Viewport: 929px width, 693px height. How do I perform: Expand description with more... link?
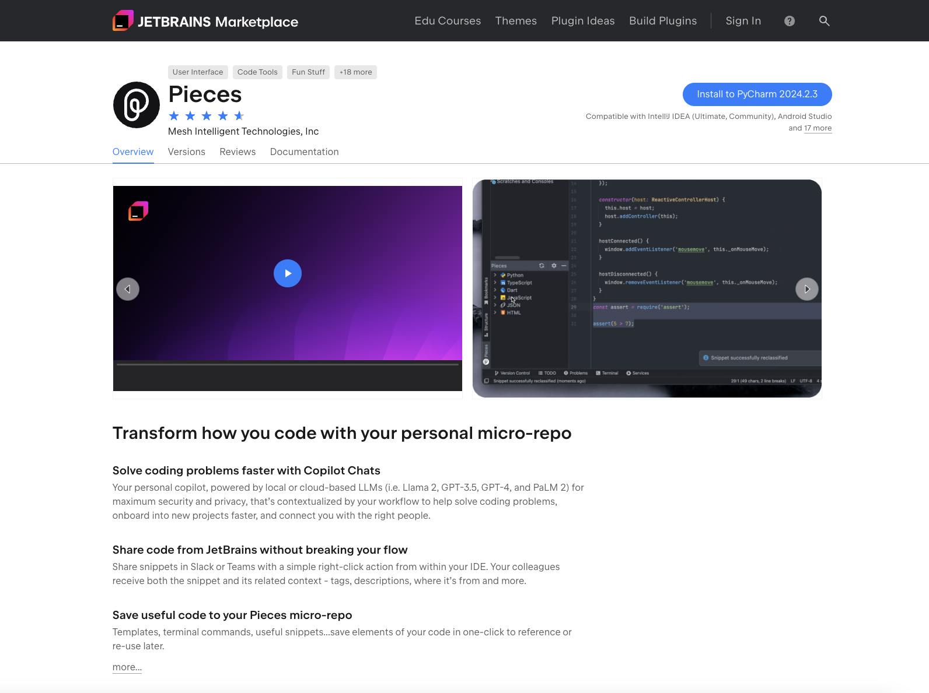click(x=127, y=667)
